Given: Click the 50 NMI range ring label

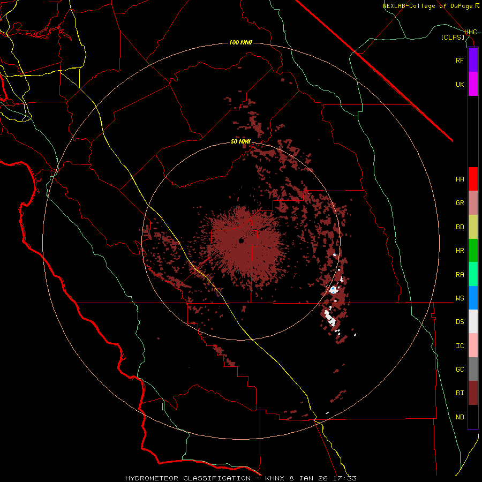Looking at the screenshot, I should pos(240,142).
